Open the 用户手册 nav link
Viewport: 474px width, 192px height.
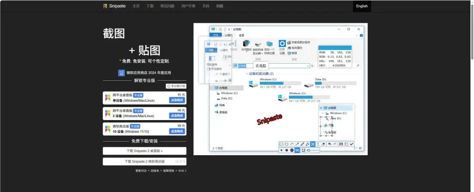pyautogui.click(x=188, y=6)
